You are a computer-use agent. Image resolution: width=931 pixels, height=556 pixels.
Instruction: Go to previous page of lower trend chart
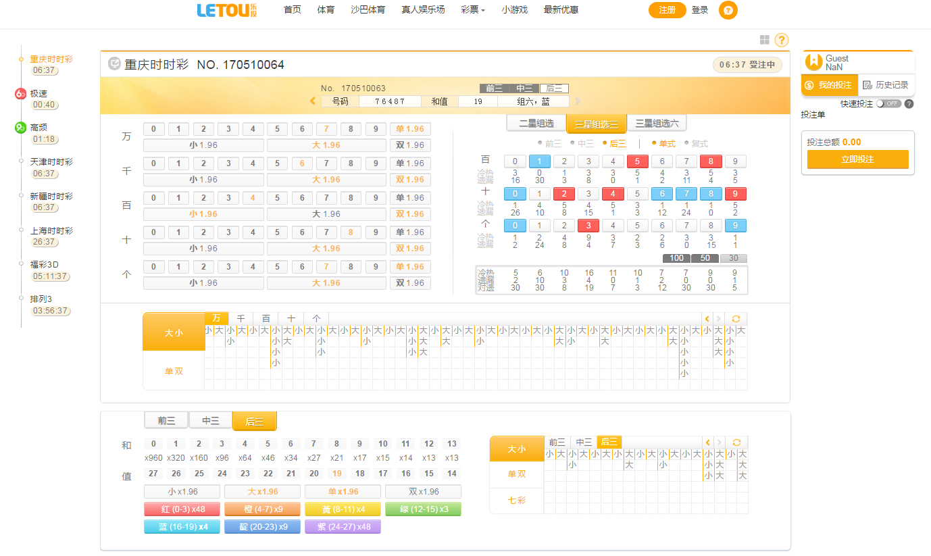tap(708, 442)
